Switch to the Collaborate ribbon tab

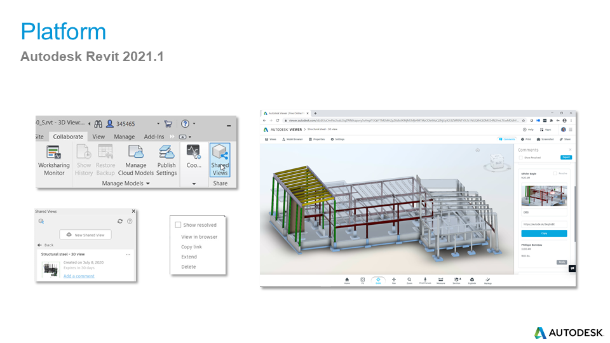click(x=68, y=137)
